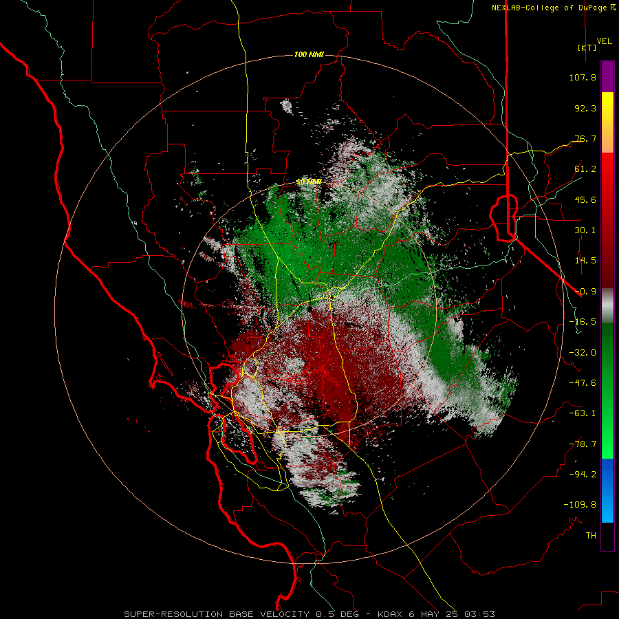Click the -32.0 legend value
This screenshot has width=619, height=619.
tap(583, 353)
